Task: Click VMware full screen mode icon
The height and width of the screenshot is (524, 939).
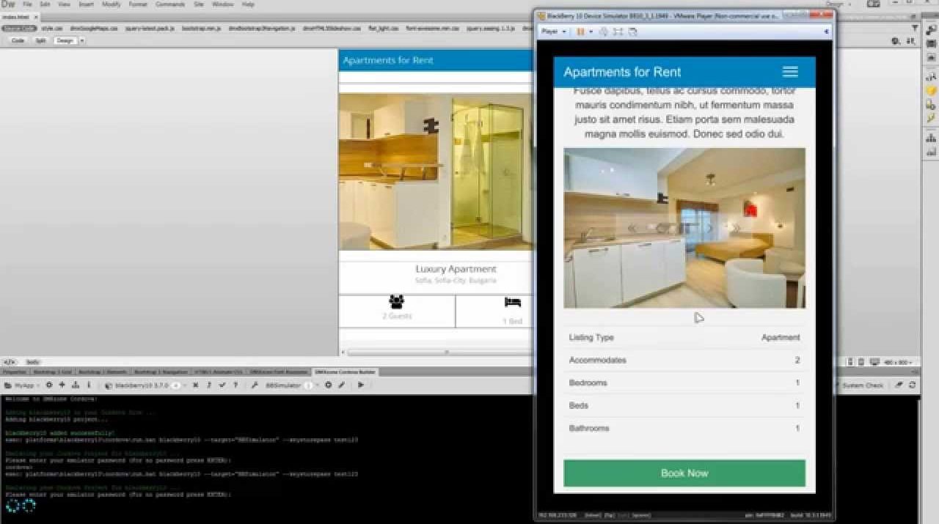Action: click(618, 32)
